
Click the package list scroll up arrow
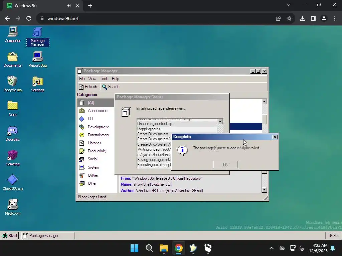coord(265,101)
